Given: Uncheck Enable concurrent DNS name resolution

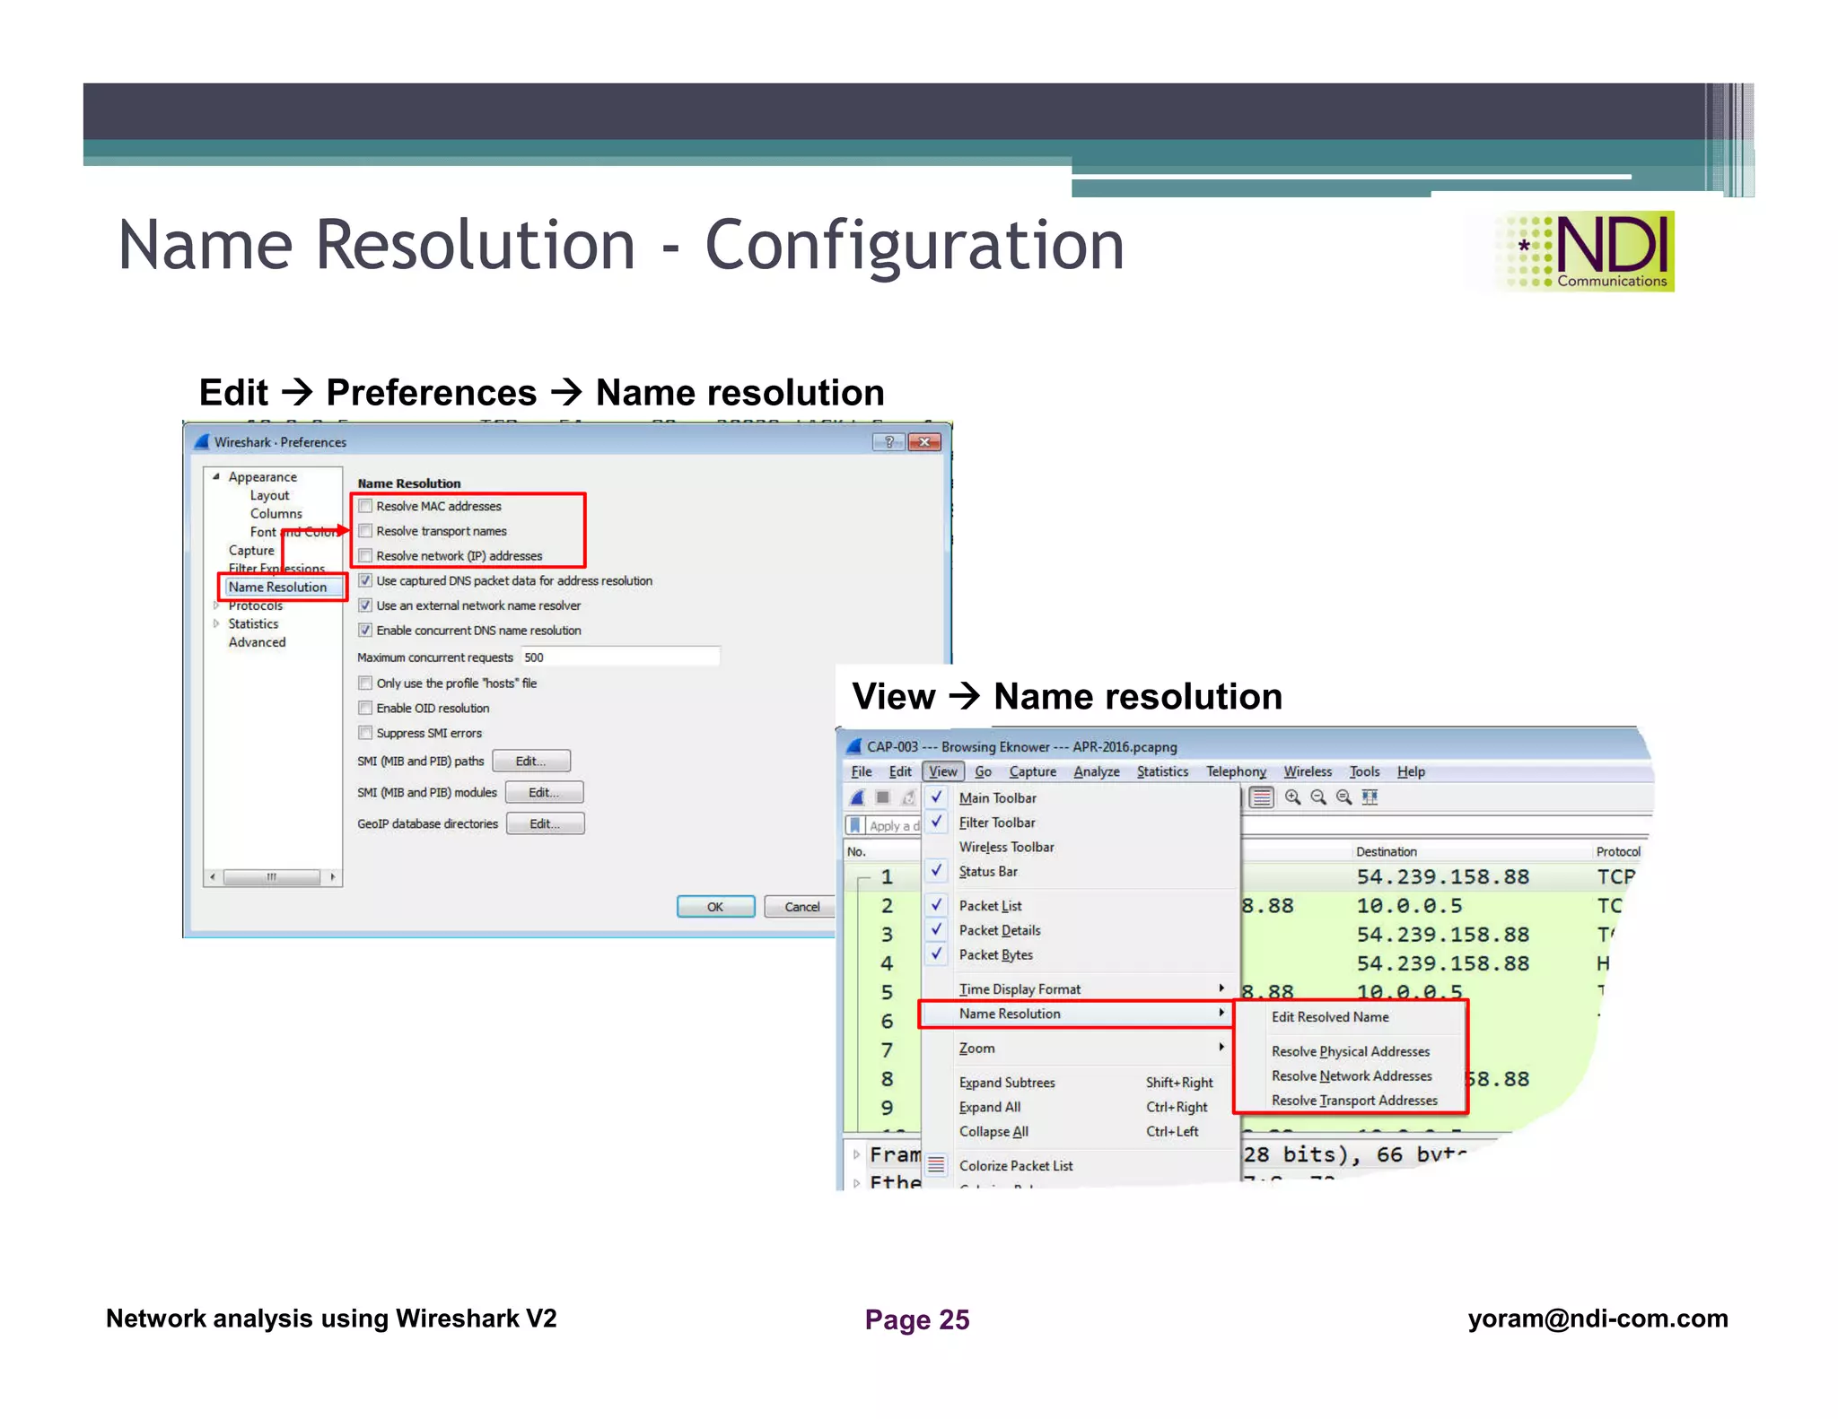Looking at the screenshot, I should (365, 631).
